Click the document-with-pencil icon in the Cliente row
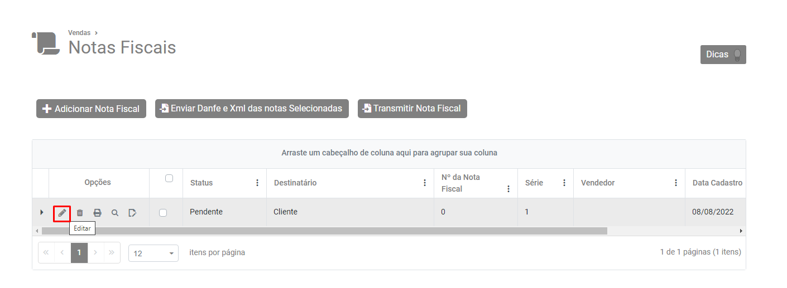787x288 pixels. tap(132, 213)
